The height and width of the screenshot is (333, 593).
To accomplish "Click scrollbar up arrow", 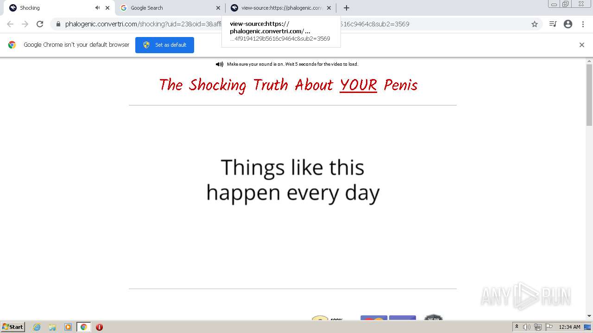I will point(589,61).
